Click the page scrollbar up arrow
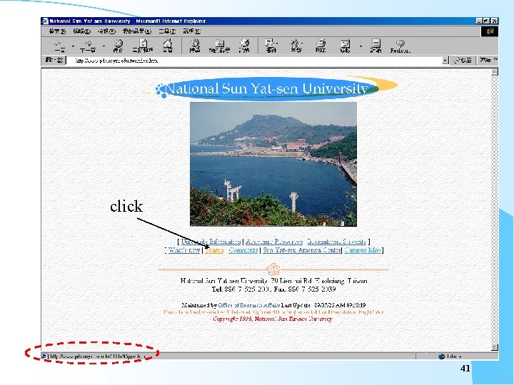The height and width of the screenshot is (385, 514). pyautogui.click(x=495, y=72)
